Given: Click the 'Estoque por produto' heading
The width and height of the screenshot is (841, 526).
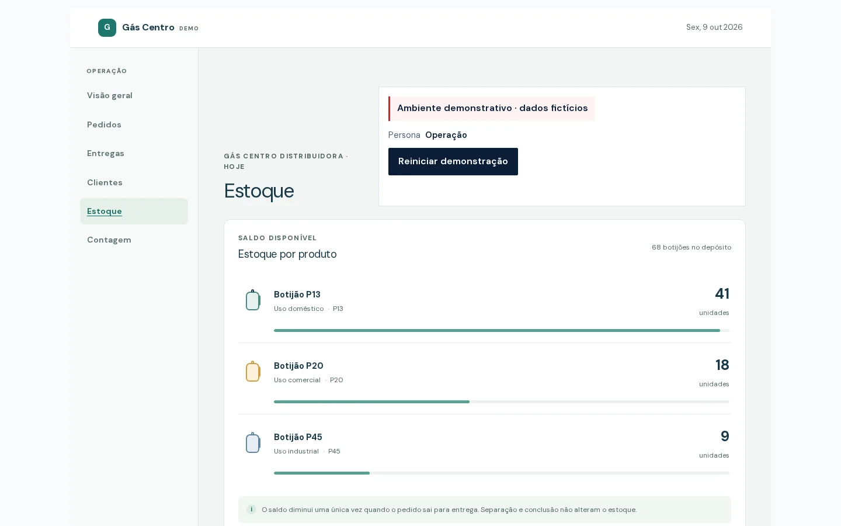Looking at the screenshot, I should (x=287, y=254).
